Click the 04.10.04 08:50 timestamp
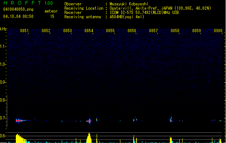226x143 pixels. tap(18, 16)
